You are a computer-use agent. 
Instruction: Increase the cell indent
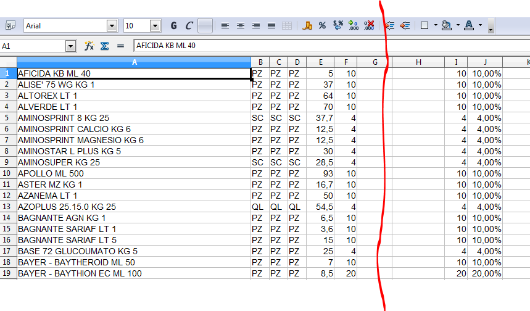405,26
